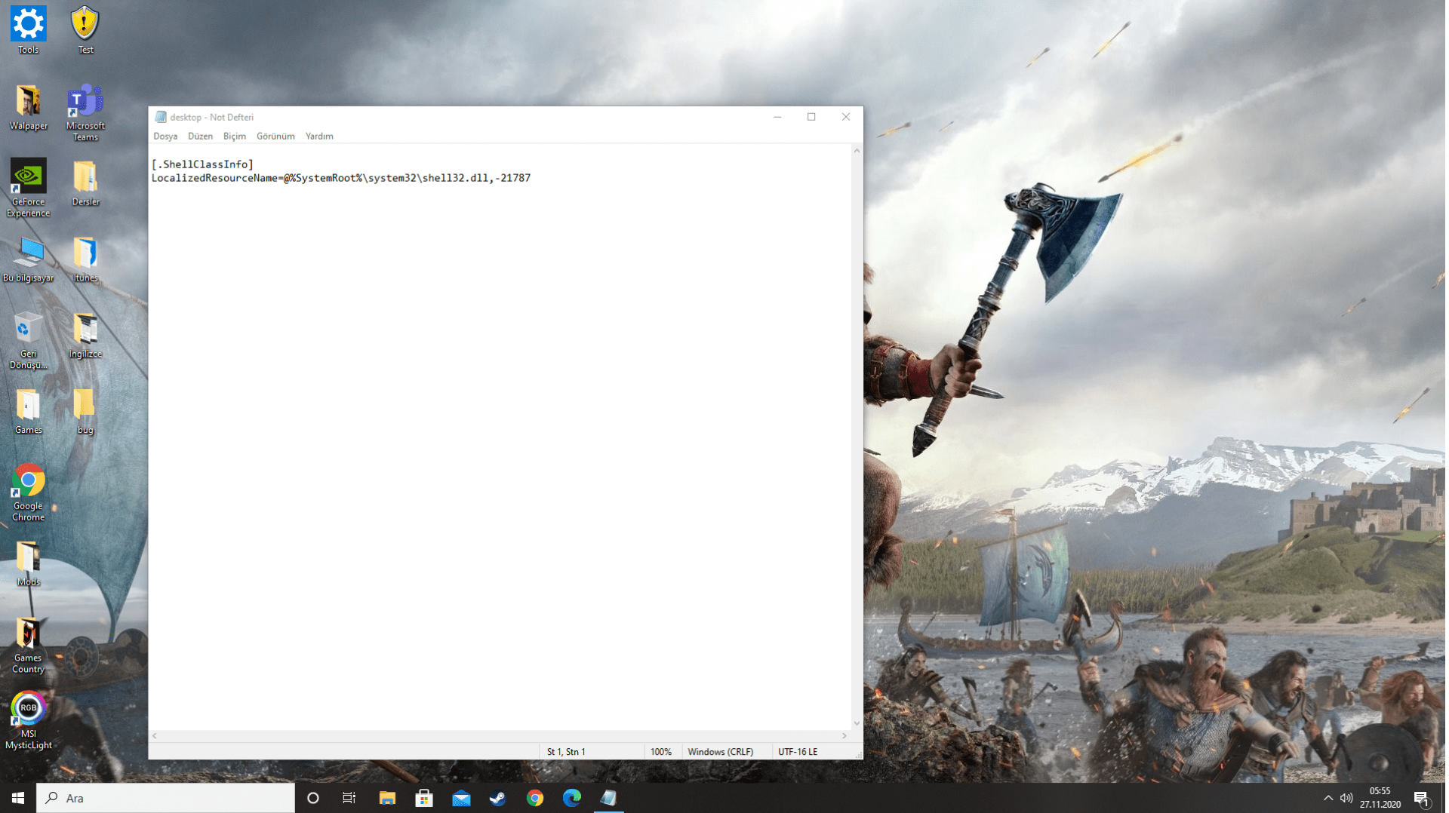Open Chrome from the taskbar

pos(535,798)
